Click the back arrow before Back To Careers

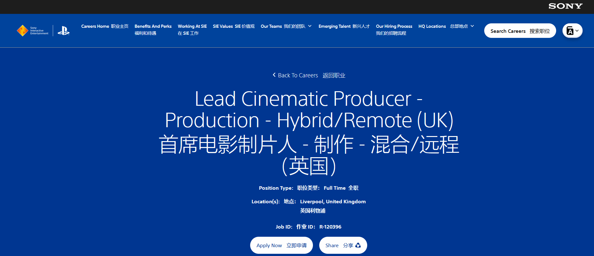click(274, 75)
